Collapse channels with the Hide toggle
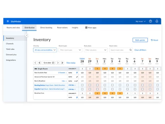The height and width of the screenshot is (124, 165). 64,81
